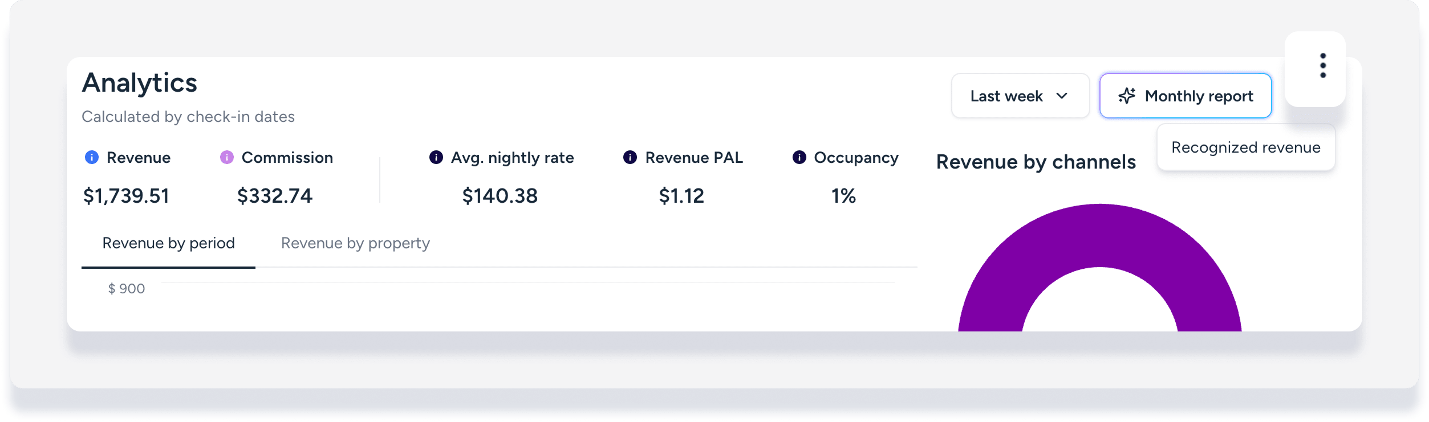This screenshot has width=1429, height=422.
Task: Click the Revenue by channels heading
Action: pos(1036,162)
